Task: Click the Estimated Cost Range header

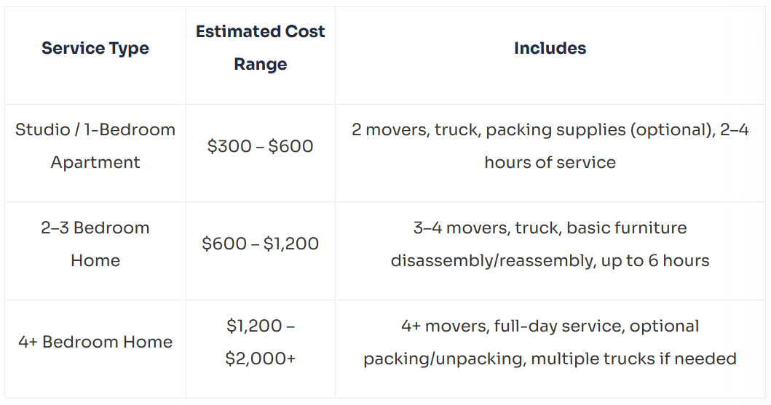Action: 261,48
